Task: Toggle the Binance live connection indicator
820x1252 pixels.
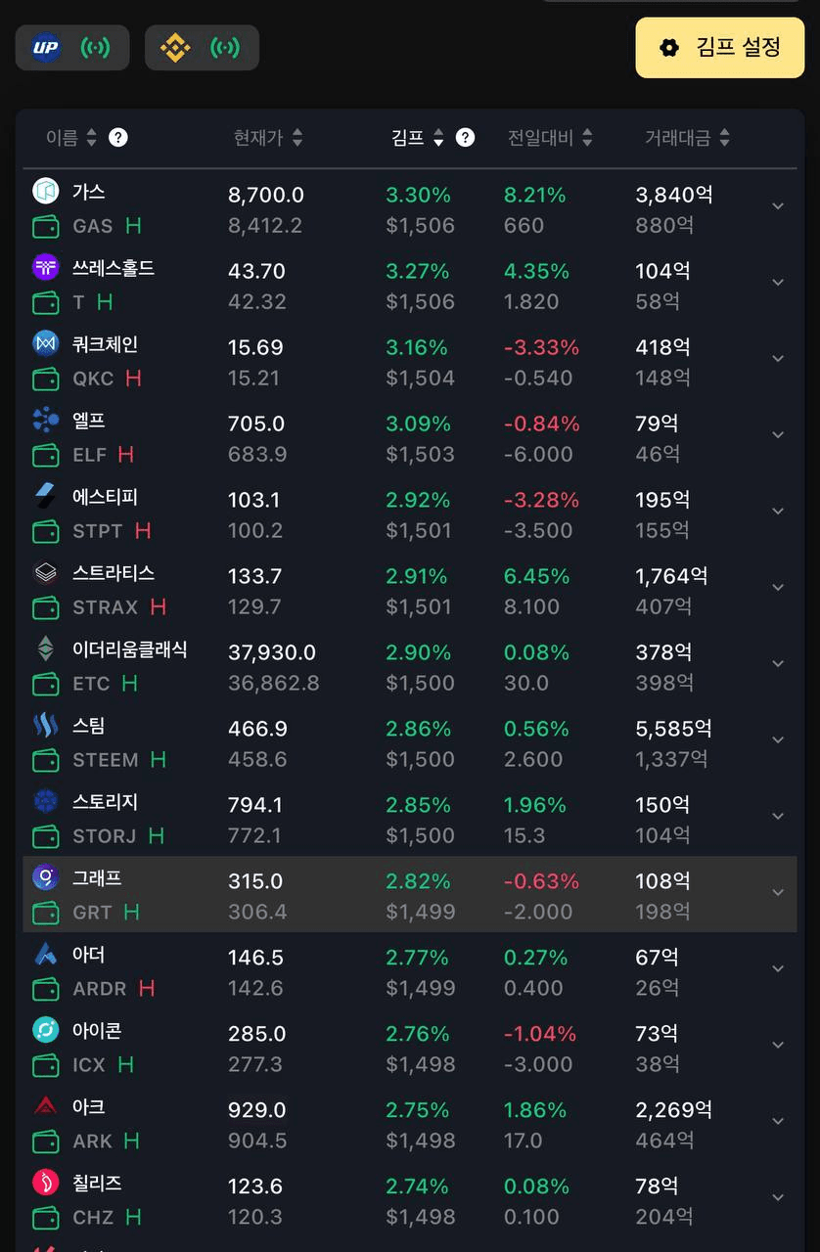Action: tap(225, 47)
